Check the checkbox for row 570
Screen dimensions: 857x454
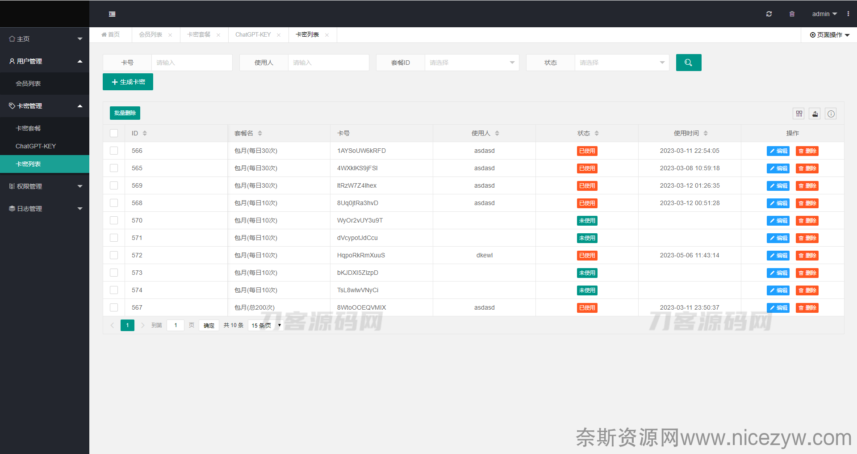[114, 220]
